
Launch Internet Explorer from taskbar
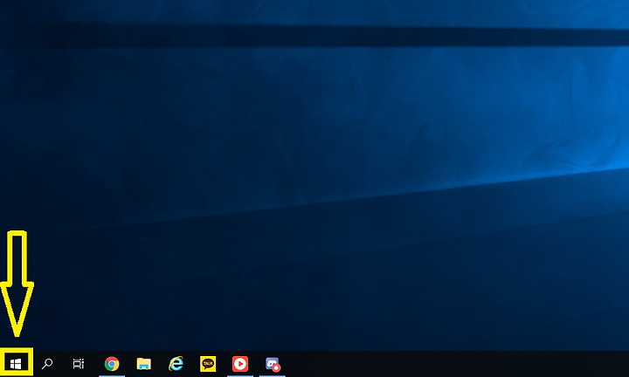[176, 364]
